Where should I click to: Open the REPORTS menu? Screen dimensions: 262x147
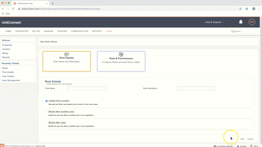pyautogui.click(x=97, y=31)
